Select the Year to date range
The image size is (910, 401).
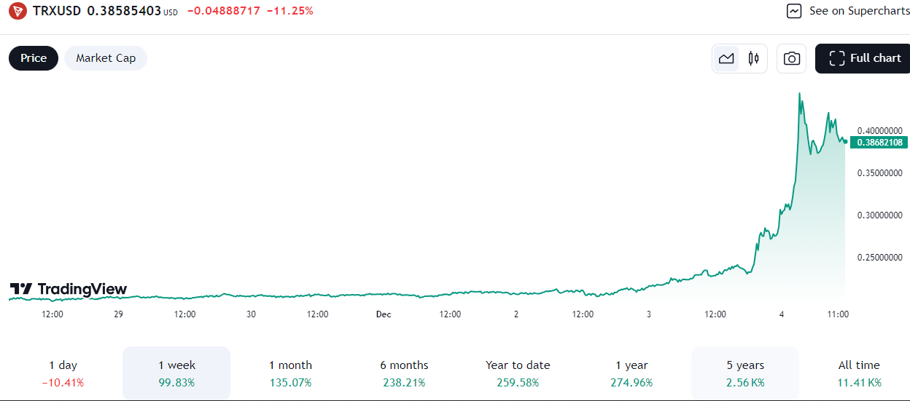518,373
